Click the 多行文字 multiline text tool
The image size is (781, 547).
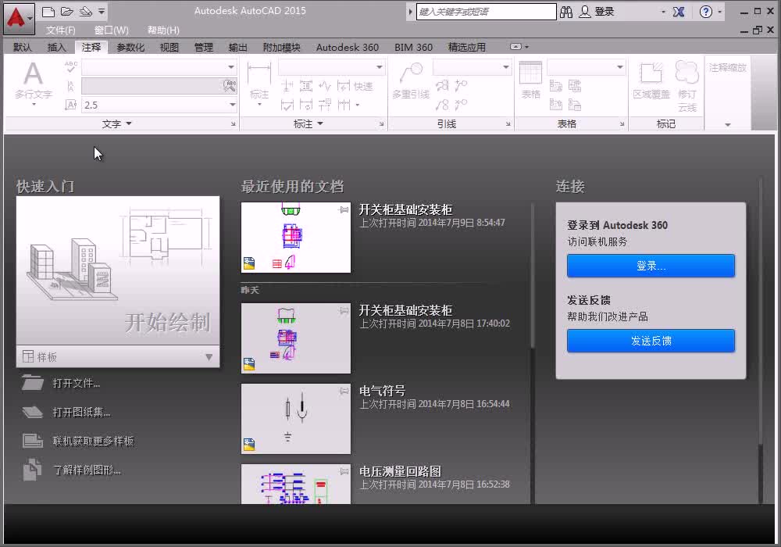(x=34, y=82)
